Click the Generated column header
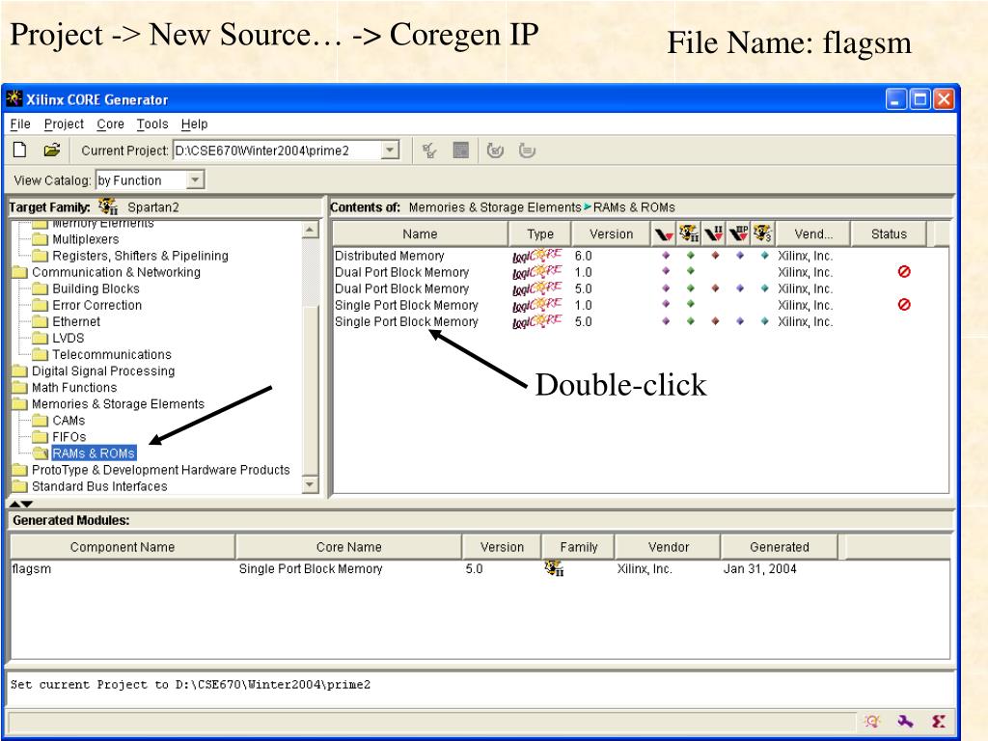The image size is (988, 741). tap(780, 547)
